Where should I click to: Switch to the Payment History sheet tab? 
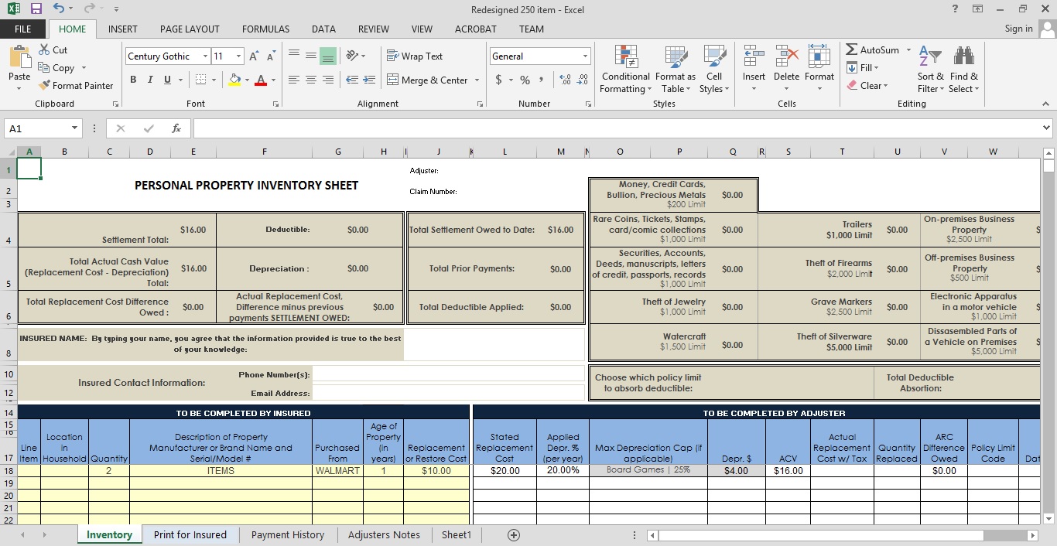(287, 535)
